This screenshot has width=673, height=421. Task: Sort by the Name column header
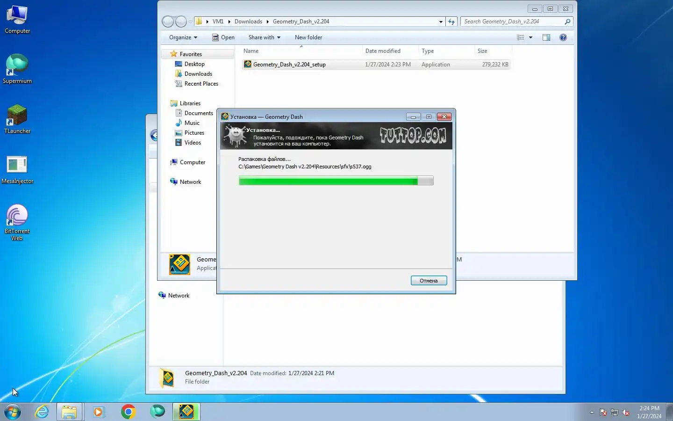pyautogui.click(x=302, y=51)
